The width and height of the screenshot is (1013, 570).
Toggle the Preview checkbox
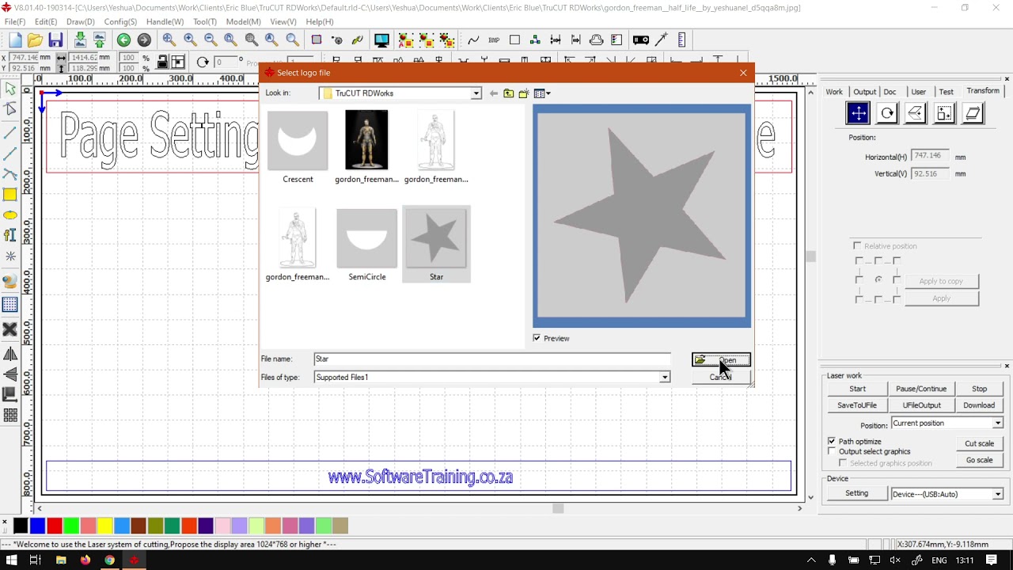coord(537,338)
